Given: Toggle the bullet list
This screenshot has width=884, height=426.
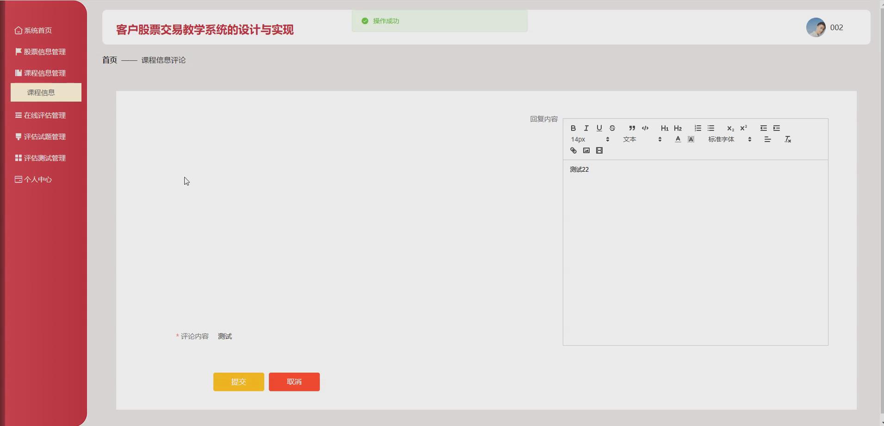Looking at the screenshot, I should [711, 128].
